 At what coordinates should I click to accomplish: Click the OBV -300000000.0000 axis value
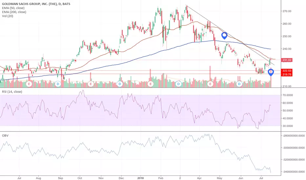click(x=294, y=148)
